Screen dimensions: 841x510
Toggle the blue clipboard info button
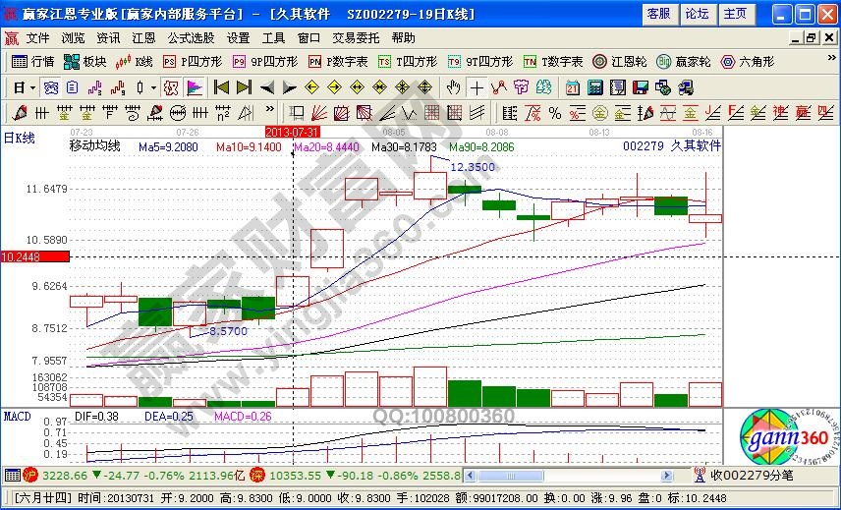tap(73, 87)
